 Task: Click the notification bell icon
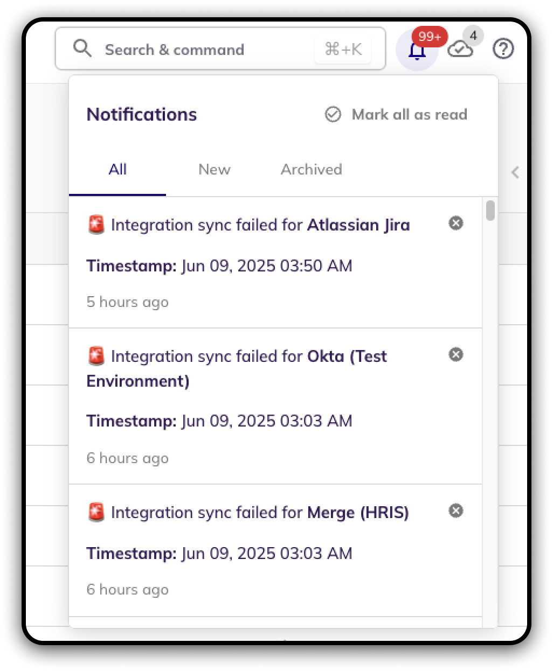click(417, 52)
